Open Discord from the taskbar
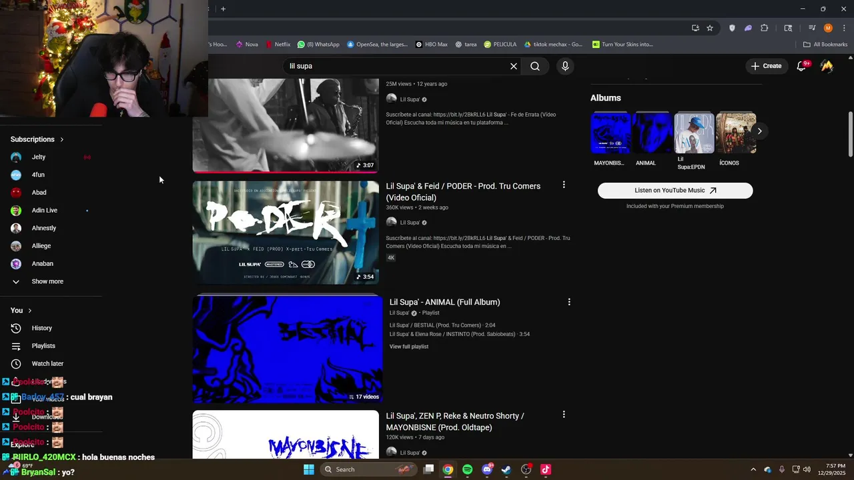854x480 pixels. click(487, 469)
